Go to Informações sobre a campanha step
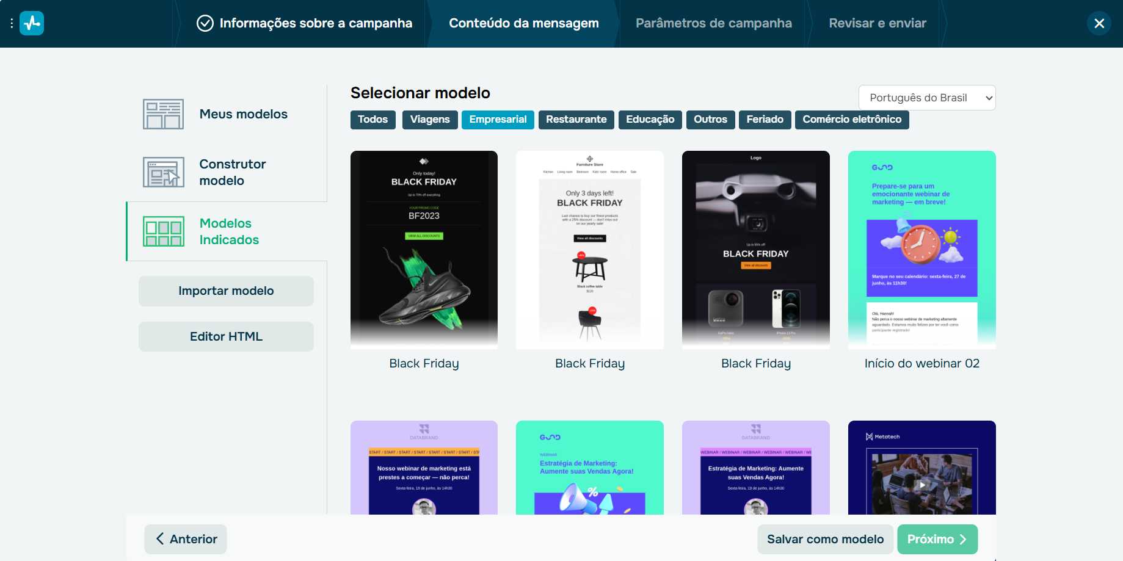The image size is (1123, 561). click(305, 23)
